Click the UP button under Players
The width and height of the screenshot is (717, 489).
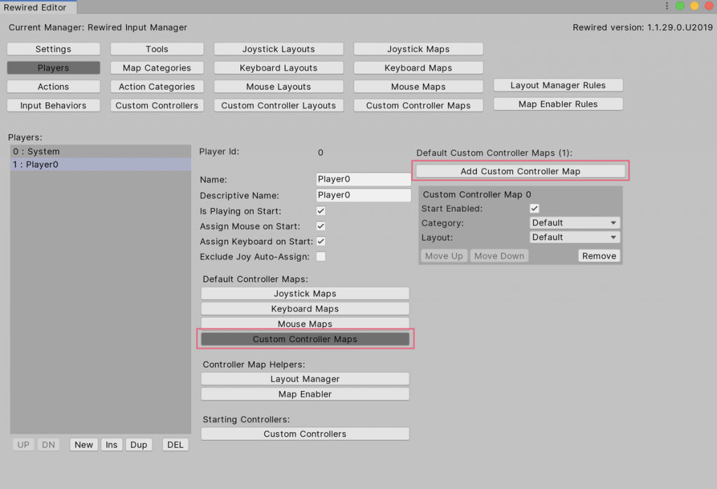pos(23,445)
